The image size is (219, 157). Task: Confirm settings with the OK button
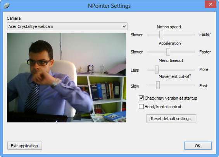tap(198, 146)
